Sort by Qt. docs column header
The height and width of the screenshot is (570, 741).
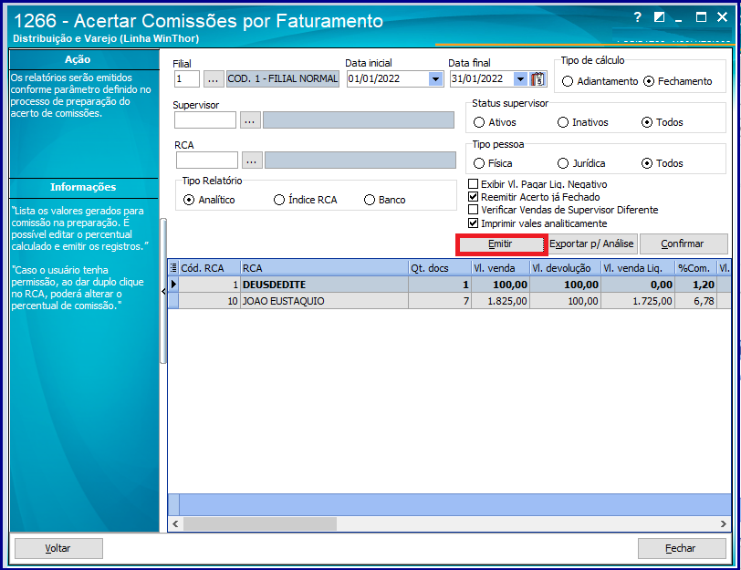point(440,268)
